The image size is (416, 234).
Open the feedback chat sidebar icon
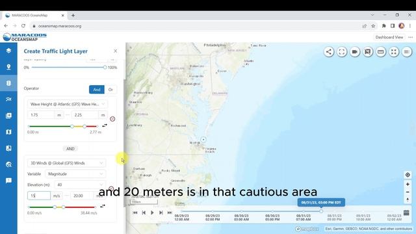tap(8, 181)
